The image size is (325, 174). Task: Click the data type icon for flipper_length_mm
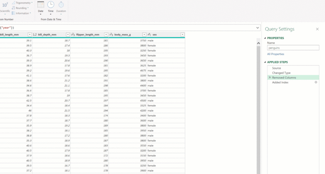click(x=73, y=35)
